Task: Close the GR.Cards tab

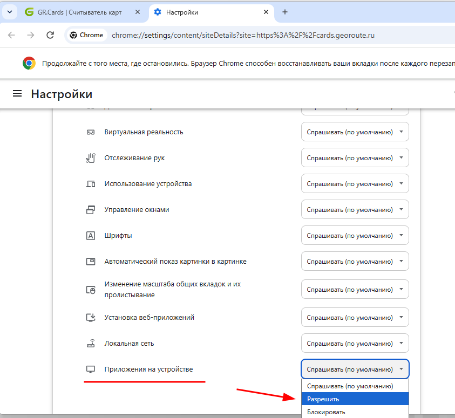Action: [x=138, y=12]
